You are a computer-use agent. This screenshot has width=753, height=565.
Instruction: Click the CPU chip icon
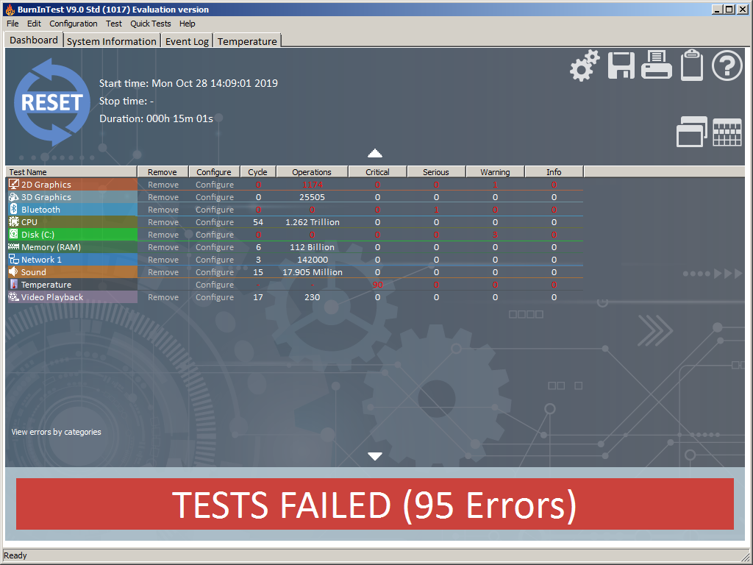click(14, 221)
